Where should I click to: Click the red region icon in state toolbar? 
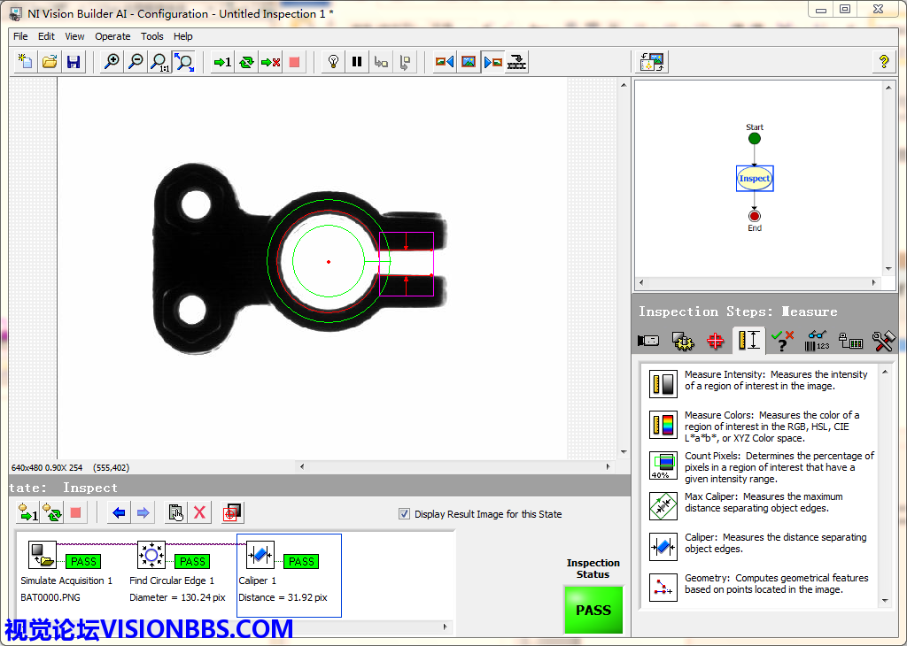click(x=232, y=512)
